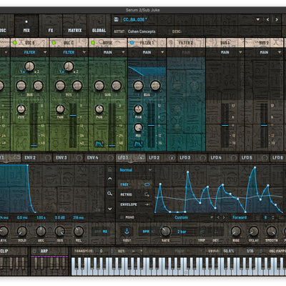Click NOISE channel blue waveform icon
286x286 pixels.
click(x=99, y=144)
